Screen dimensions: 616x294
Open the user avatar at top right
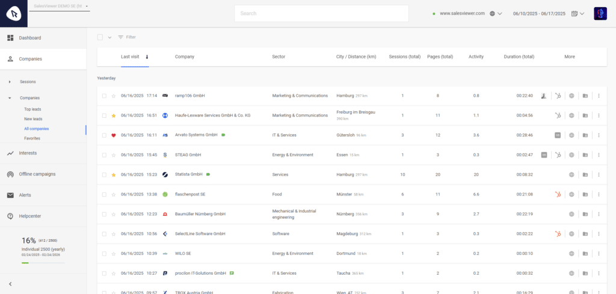coord(600,13)
